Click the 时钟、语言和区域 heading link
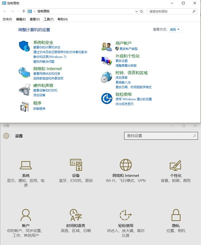The height and width of the screenshot is (245, 201). point(131,73)
